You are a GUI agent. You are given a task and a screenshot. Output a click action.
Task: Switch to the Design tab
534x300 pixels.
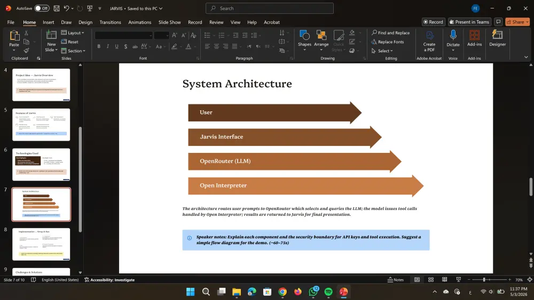[x=85, y=22]
